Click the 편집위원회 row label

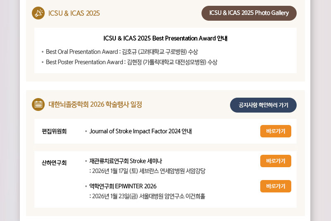pyautogui.click(x=54, y=132)
